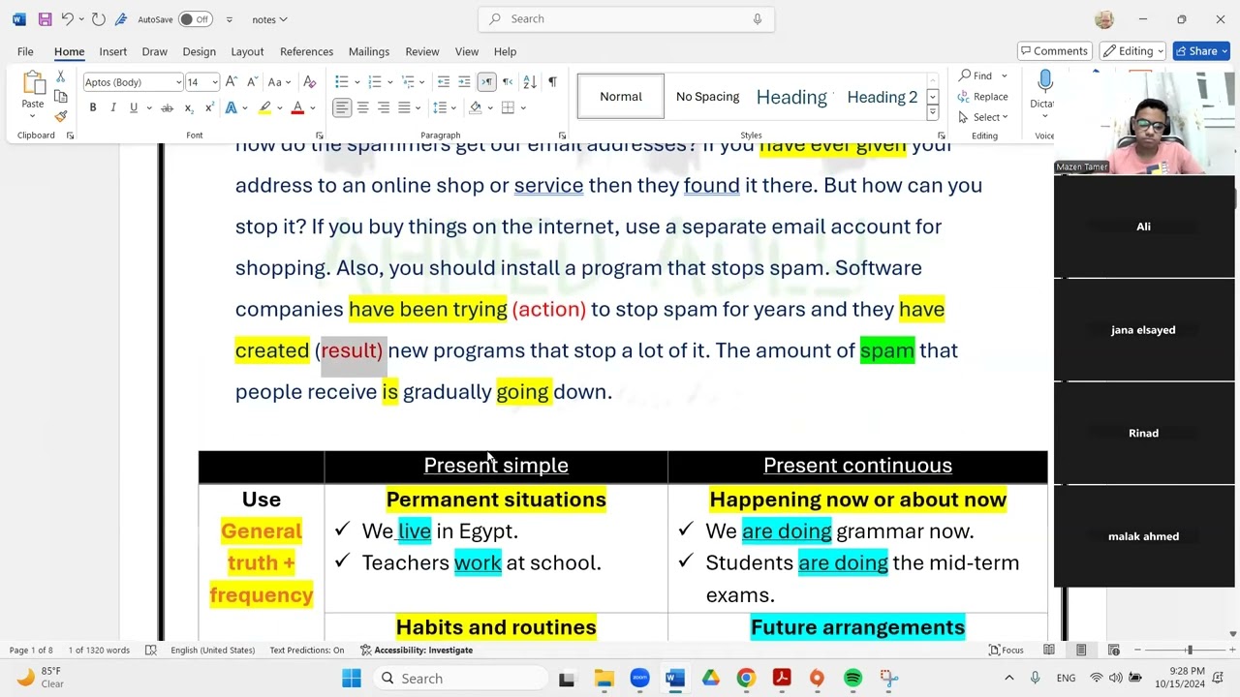1240x697 pixels.
Task: Center align the paragraph
Action: pyautogui.click(x=362, y=107)
